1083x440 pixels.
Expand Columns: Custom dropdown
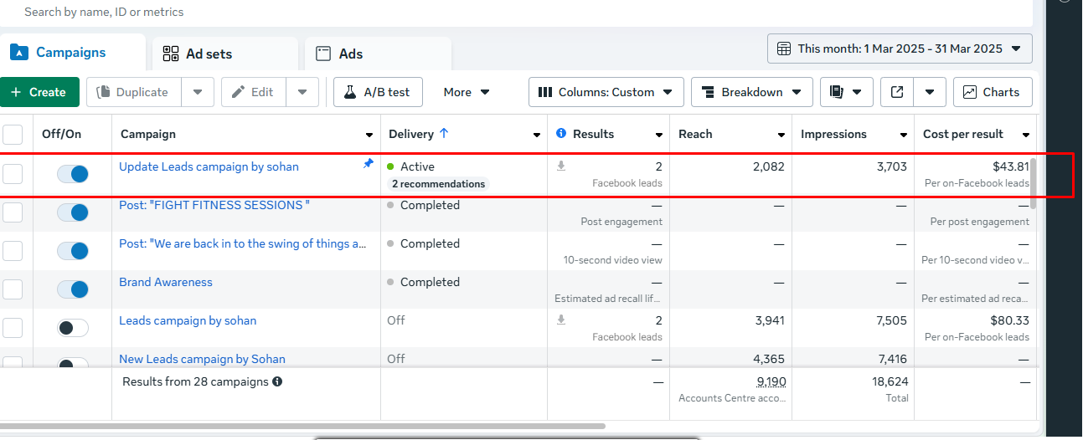(x=606, y=92)
